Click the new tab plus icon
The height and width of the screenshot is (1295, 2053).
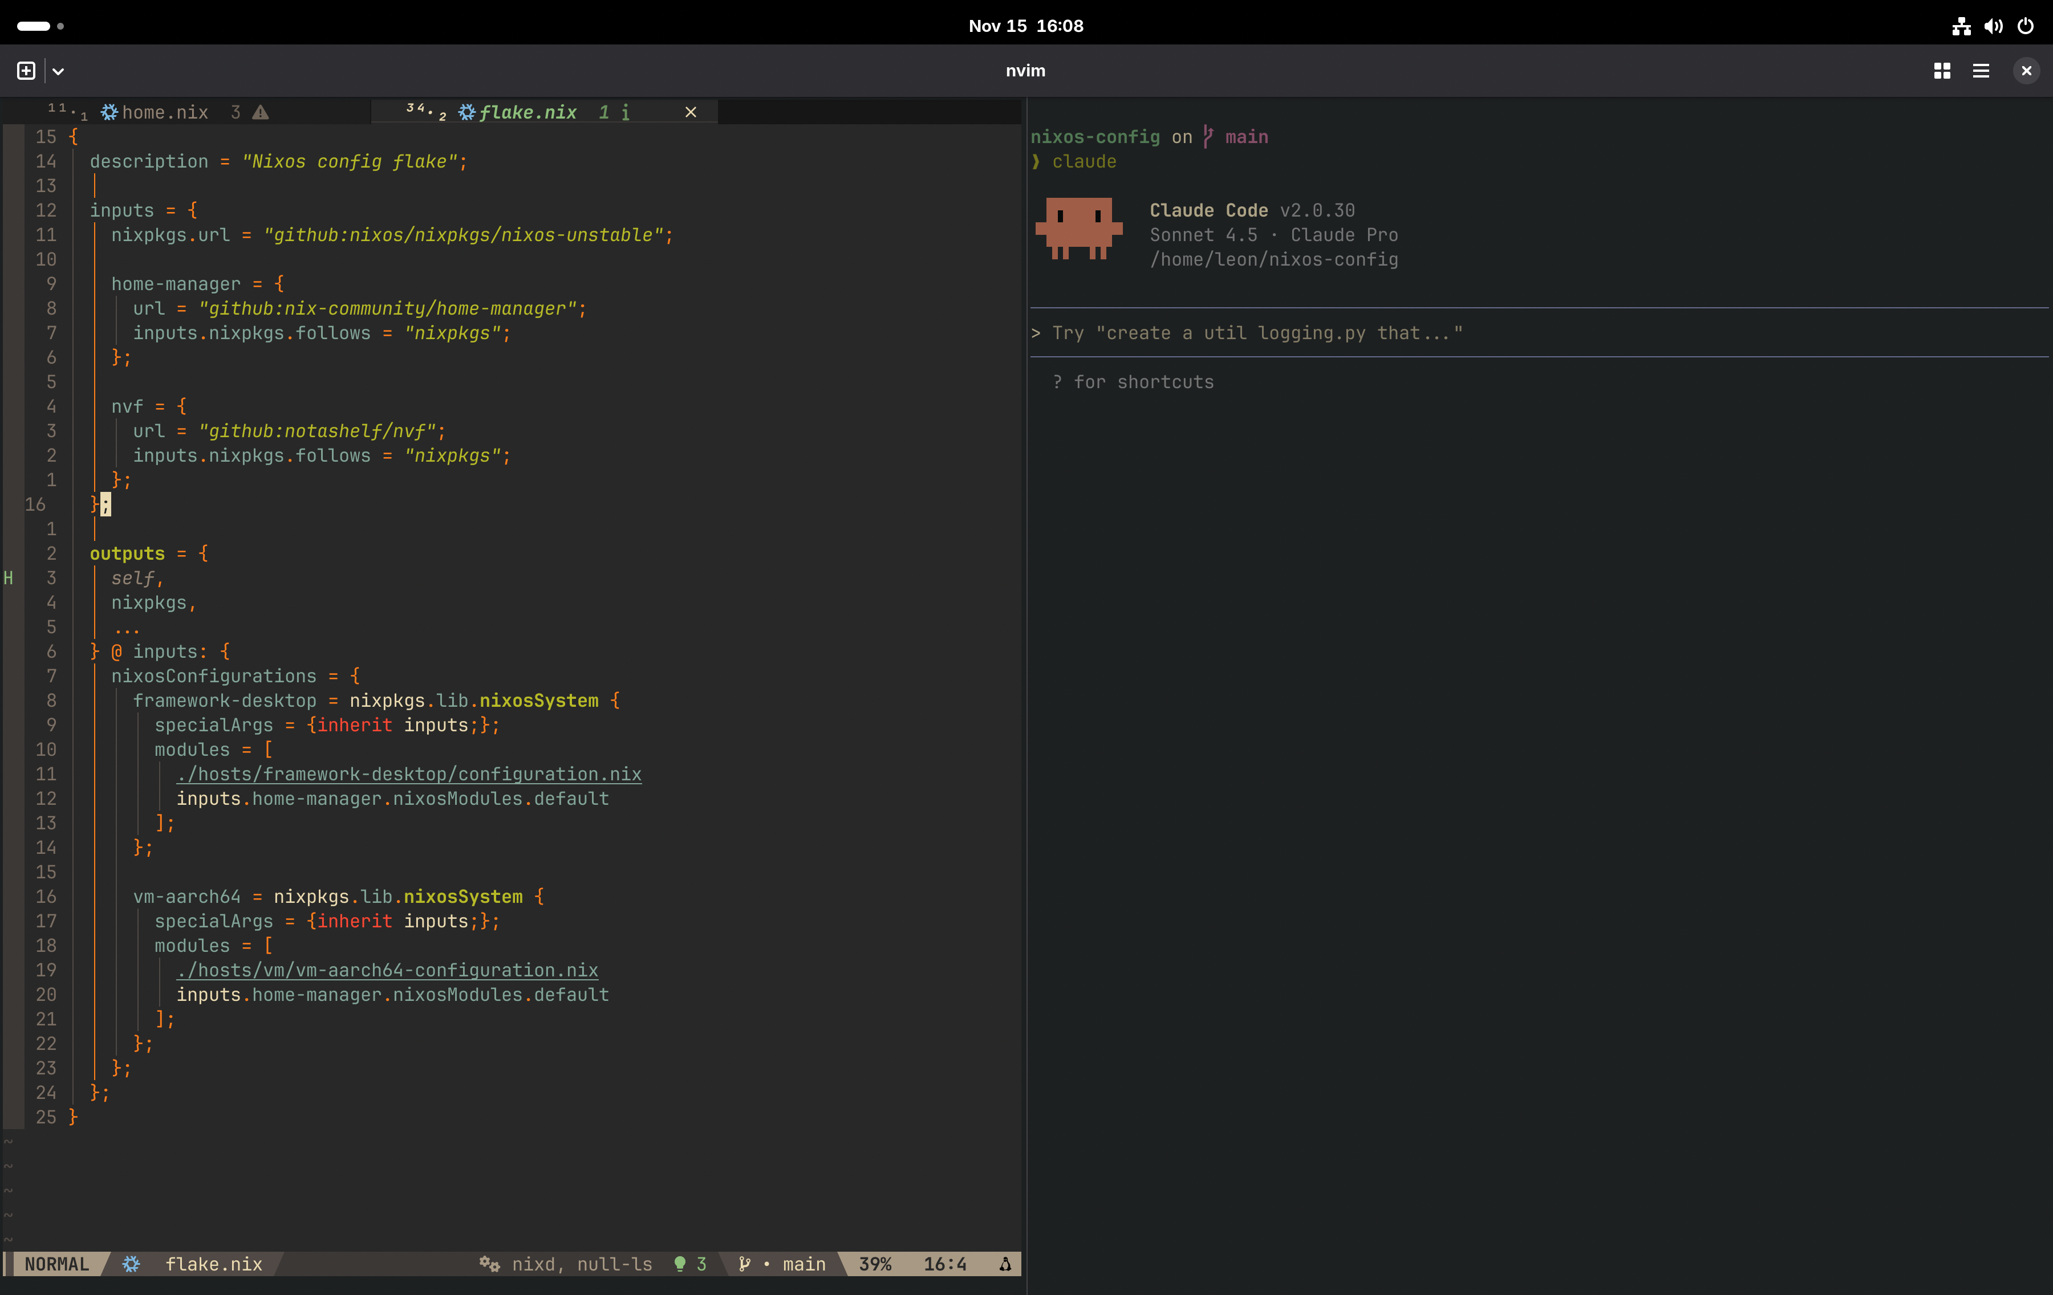tap(26, 71)
